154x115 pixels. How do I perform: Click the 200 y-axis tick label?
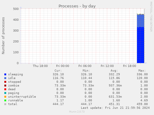click(x=16, y=42)
